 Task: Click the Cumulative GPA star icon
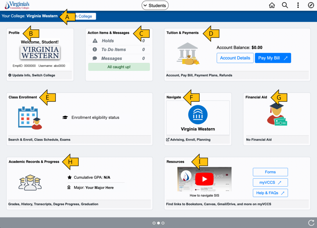[70, 177]
